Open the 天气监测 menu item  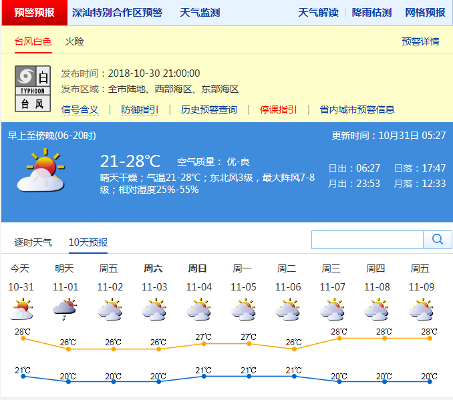(200, 13)
